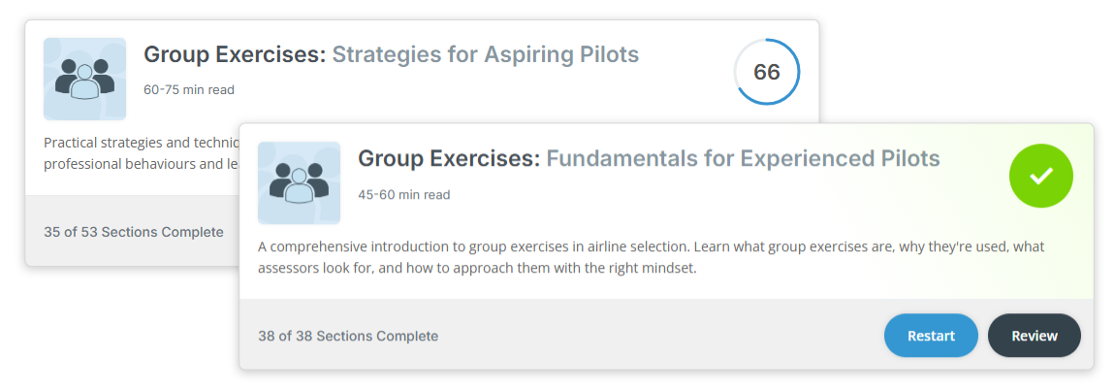
Task: Open "Fundamentals for Experienced Pilots" title
Action: 743,158
